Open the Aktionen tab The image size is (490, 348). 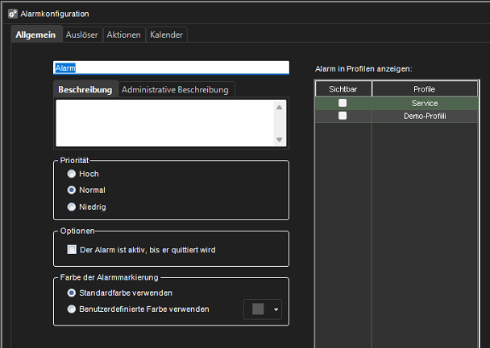pyautogui.click(x=124, y=35)
